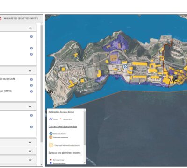Expand the last collapsed section at sidebar bottom
The height and width of the screenshot is (168, 187).
pos(30,160)
